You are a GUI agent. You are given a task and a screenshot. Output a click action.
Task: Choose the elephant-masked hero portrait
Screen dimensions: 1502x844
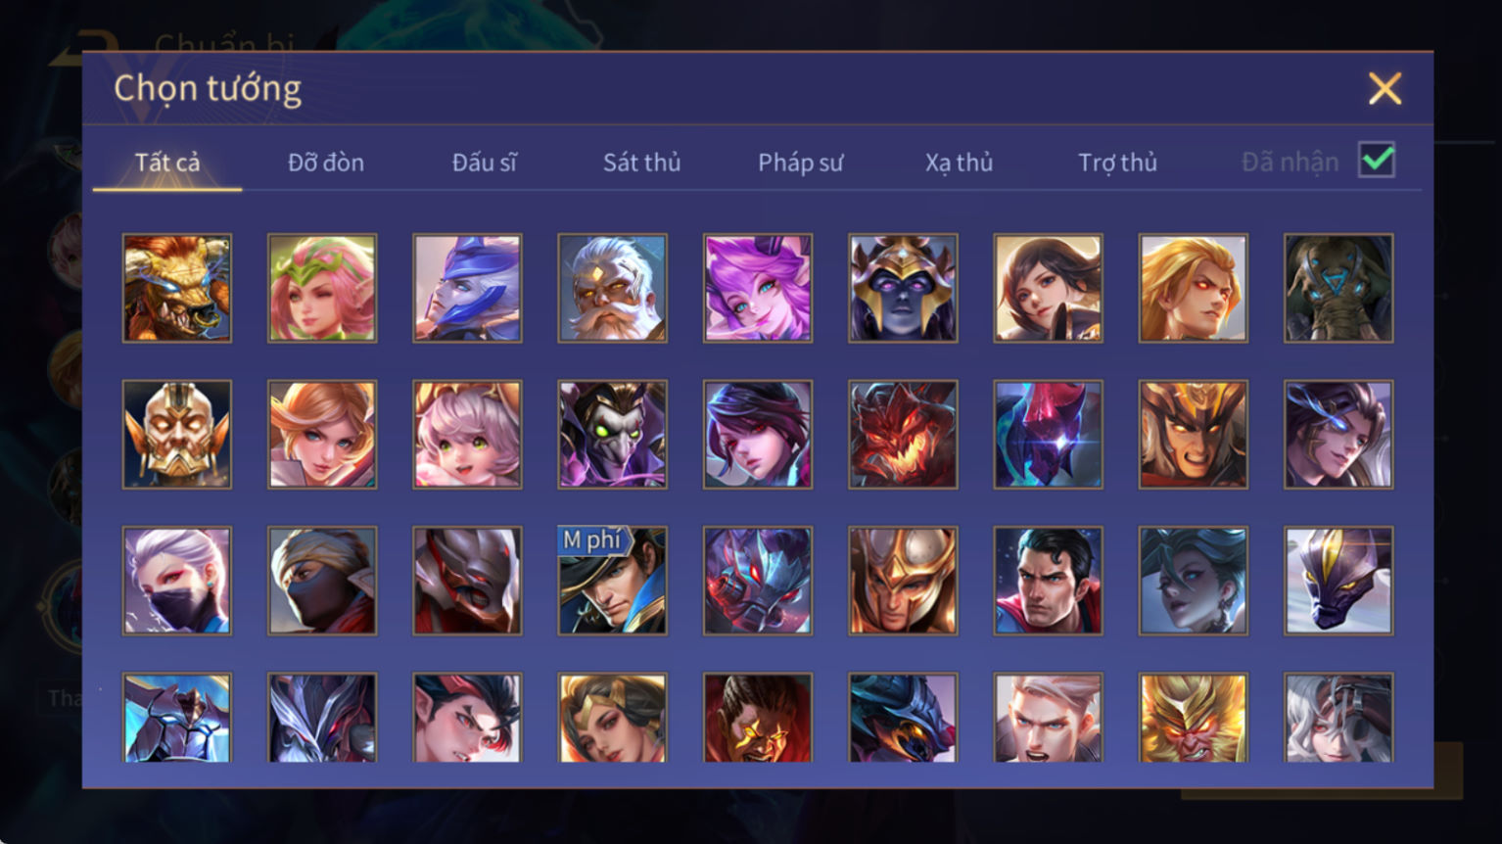(1338, 288)
